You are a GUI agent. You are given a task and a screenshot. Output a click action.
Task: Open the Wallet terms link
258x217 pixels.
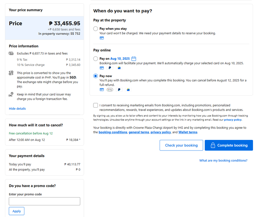pyautogui.click(x=188, y=132)
